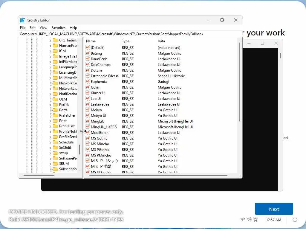Expand the GRE_Initialize tree node
The width and height of the screenshot is (306, 229).
(x=50, y=40)
